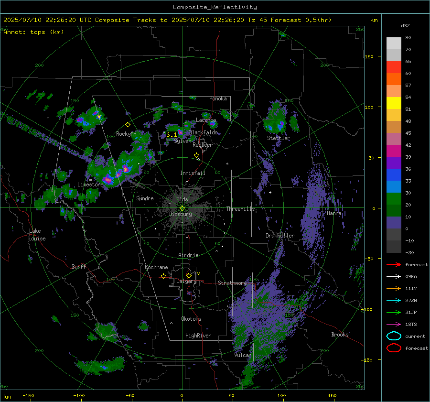Click the yellow diamond marker near RedDeer

point(196,155)
